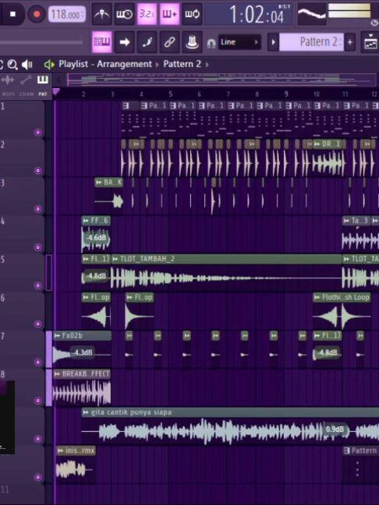The image size is (379, 505).
Task: Toggle the 3.2.1 countdown before recording
Action: tap(147, 14)
